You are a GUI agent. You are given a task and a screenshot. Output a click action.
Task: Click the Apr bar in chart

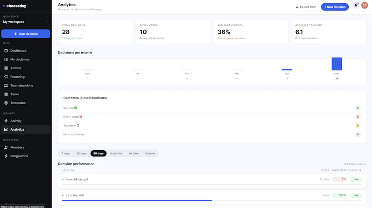tap(287, 70)
